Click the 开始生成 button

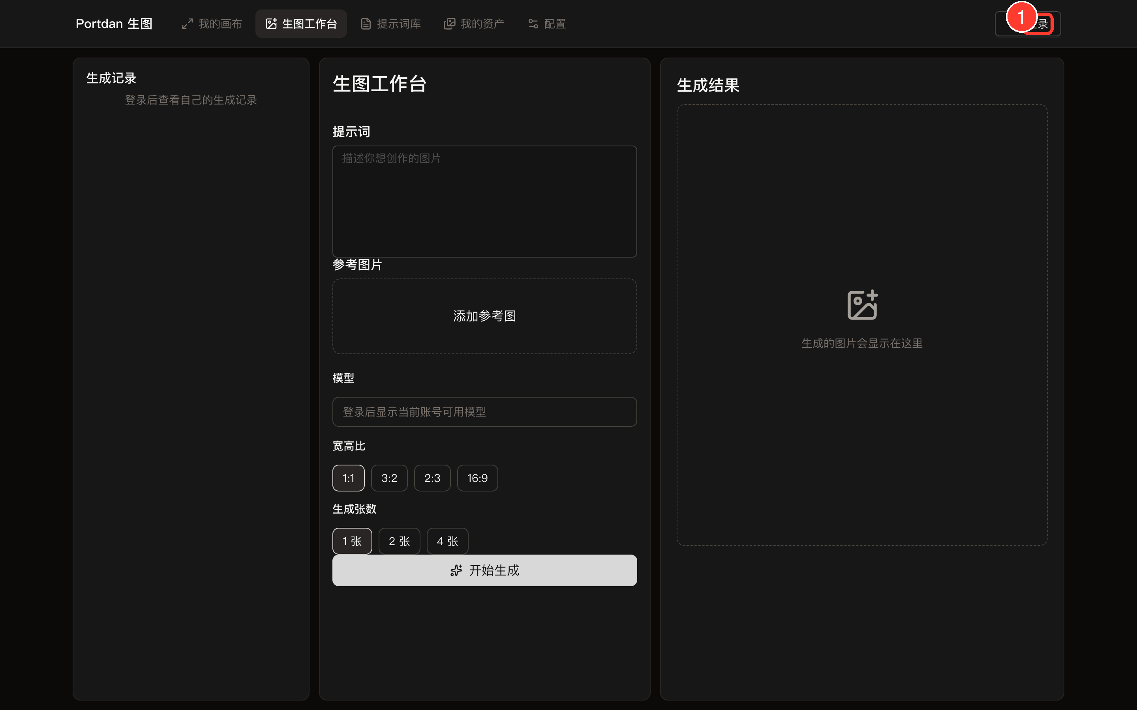click(484, 570)
